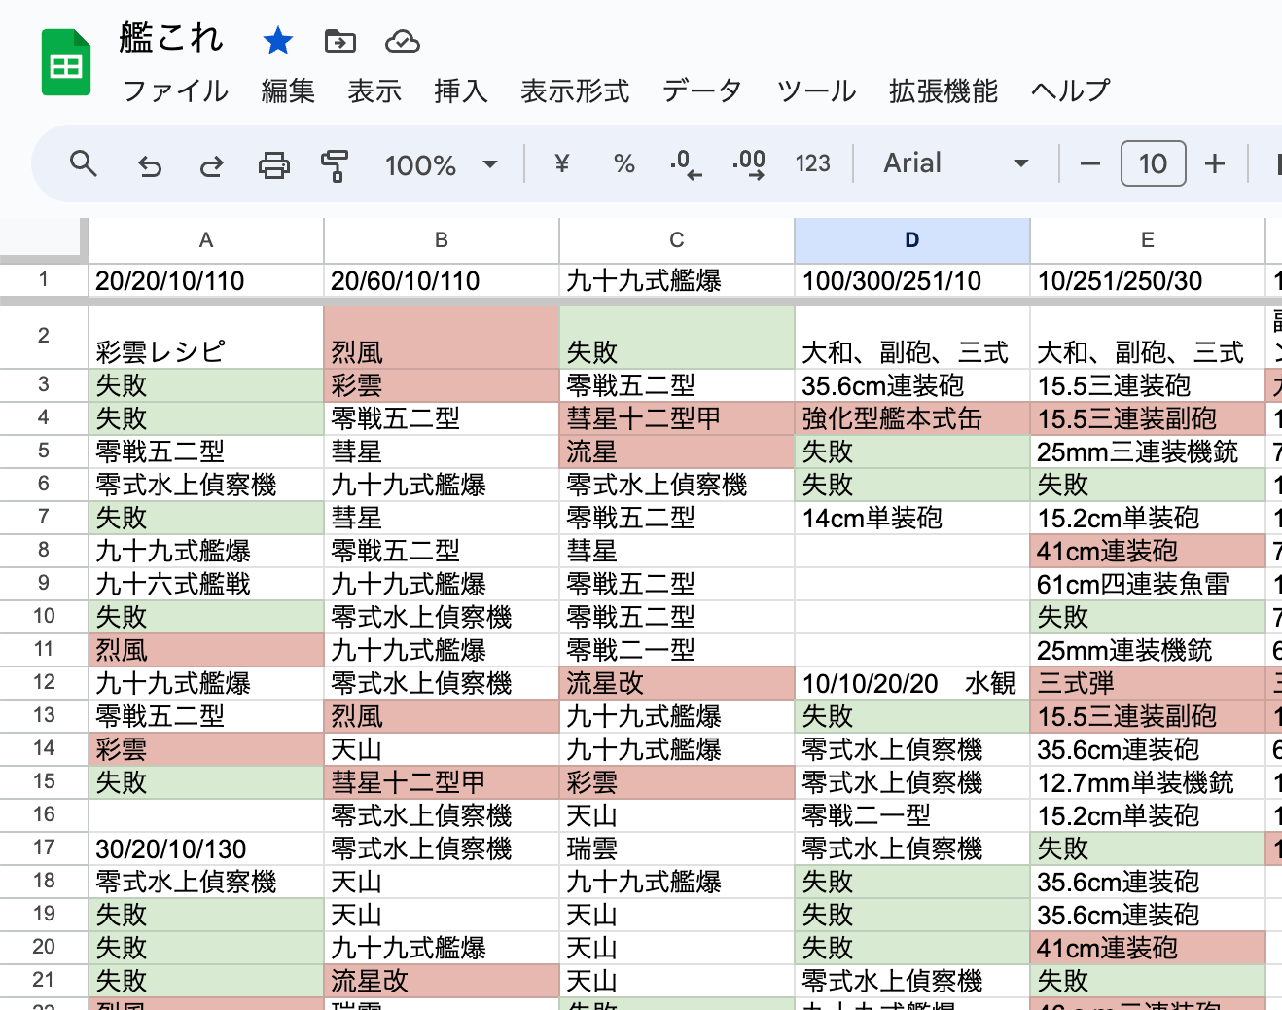Click cell 三式弾
The image size is (1282, 1010).
1148,683
